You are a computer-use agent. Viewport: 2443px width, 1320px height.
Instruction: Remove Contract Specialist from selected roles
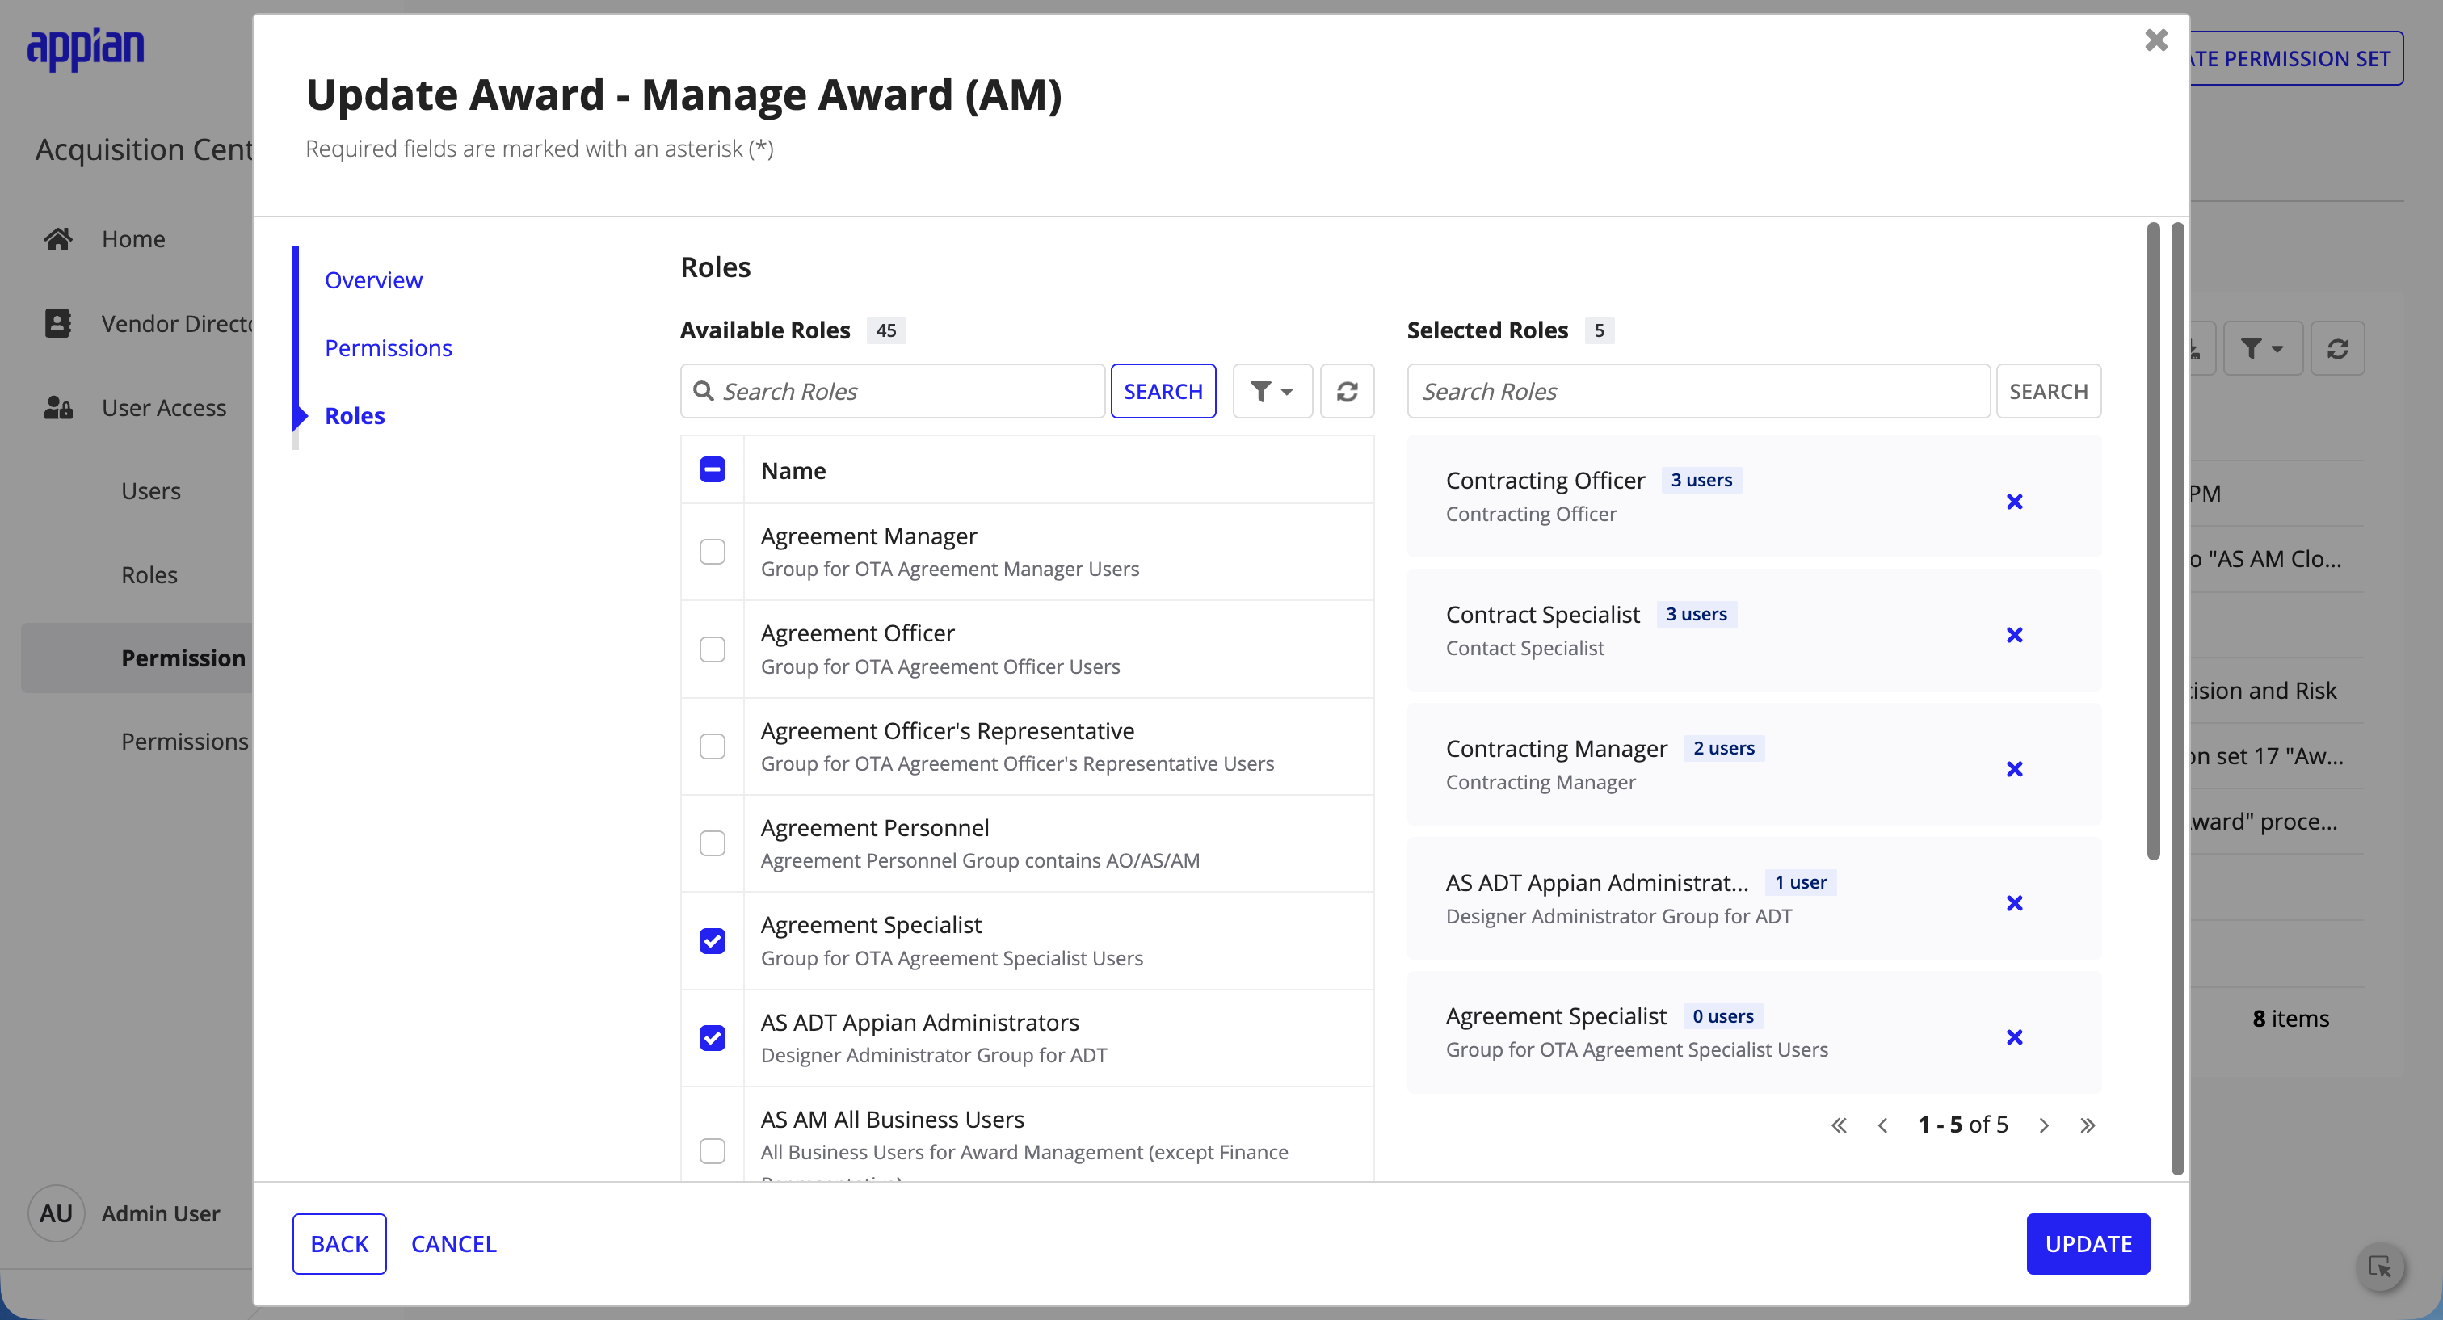pos(2014,635)
